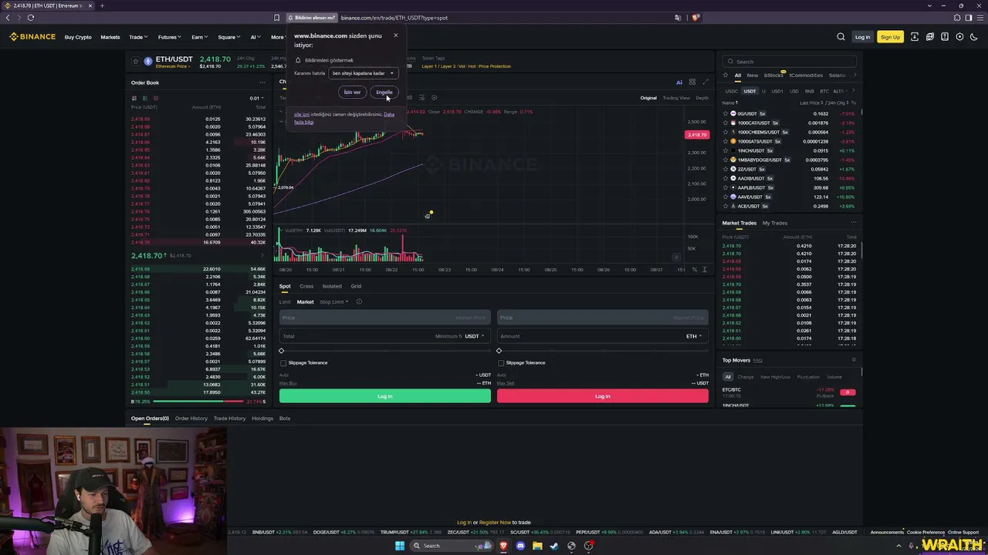Select the Trading View chart mode

click(676, 98)
